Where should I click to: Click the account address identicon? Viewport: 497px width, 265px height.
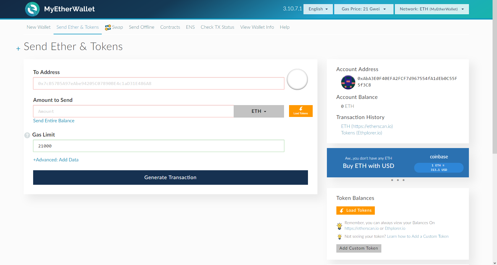pos(348,82)
